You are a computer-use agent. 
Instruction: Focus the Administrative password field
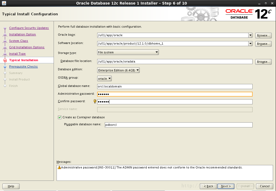click(x=175, y=94)
